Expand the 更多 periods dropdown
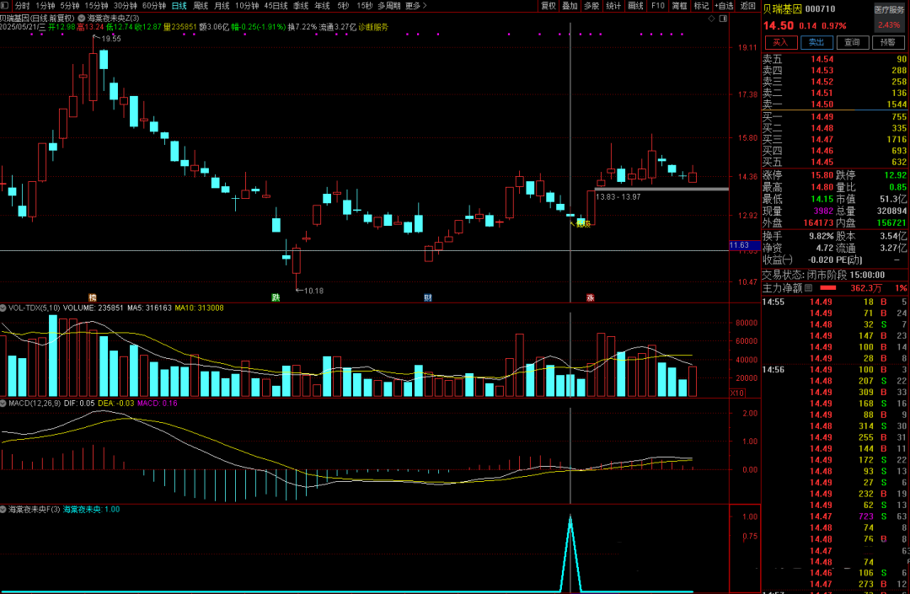 415,5
